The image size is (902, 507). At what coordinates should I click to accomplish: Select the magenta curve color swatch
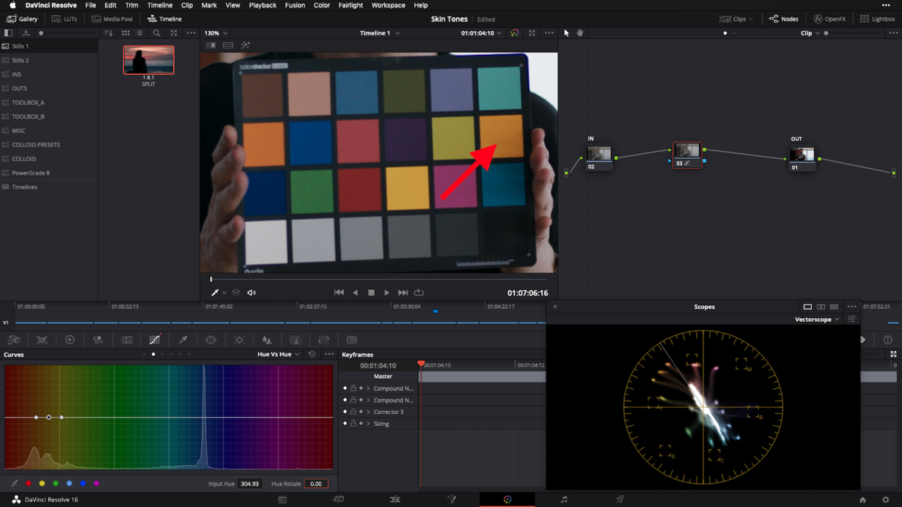tap(98, 483)
